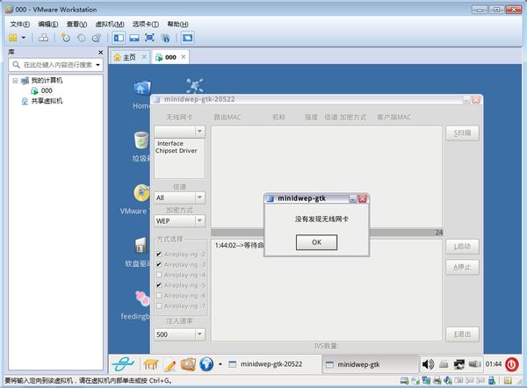
Task: Click the console view toolbar icon
Action: pos(188,38)
